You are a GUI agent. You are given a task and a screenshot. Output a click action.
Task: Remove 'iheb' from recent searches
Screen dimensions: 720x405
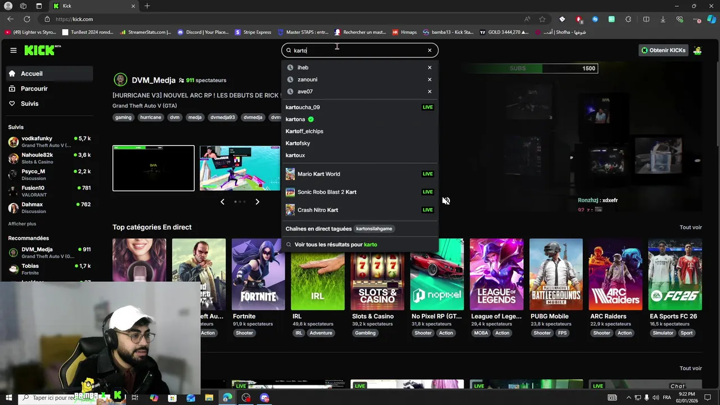click(430, 67)
